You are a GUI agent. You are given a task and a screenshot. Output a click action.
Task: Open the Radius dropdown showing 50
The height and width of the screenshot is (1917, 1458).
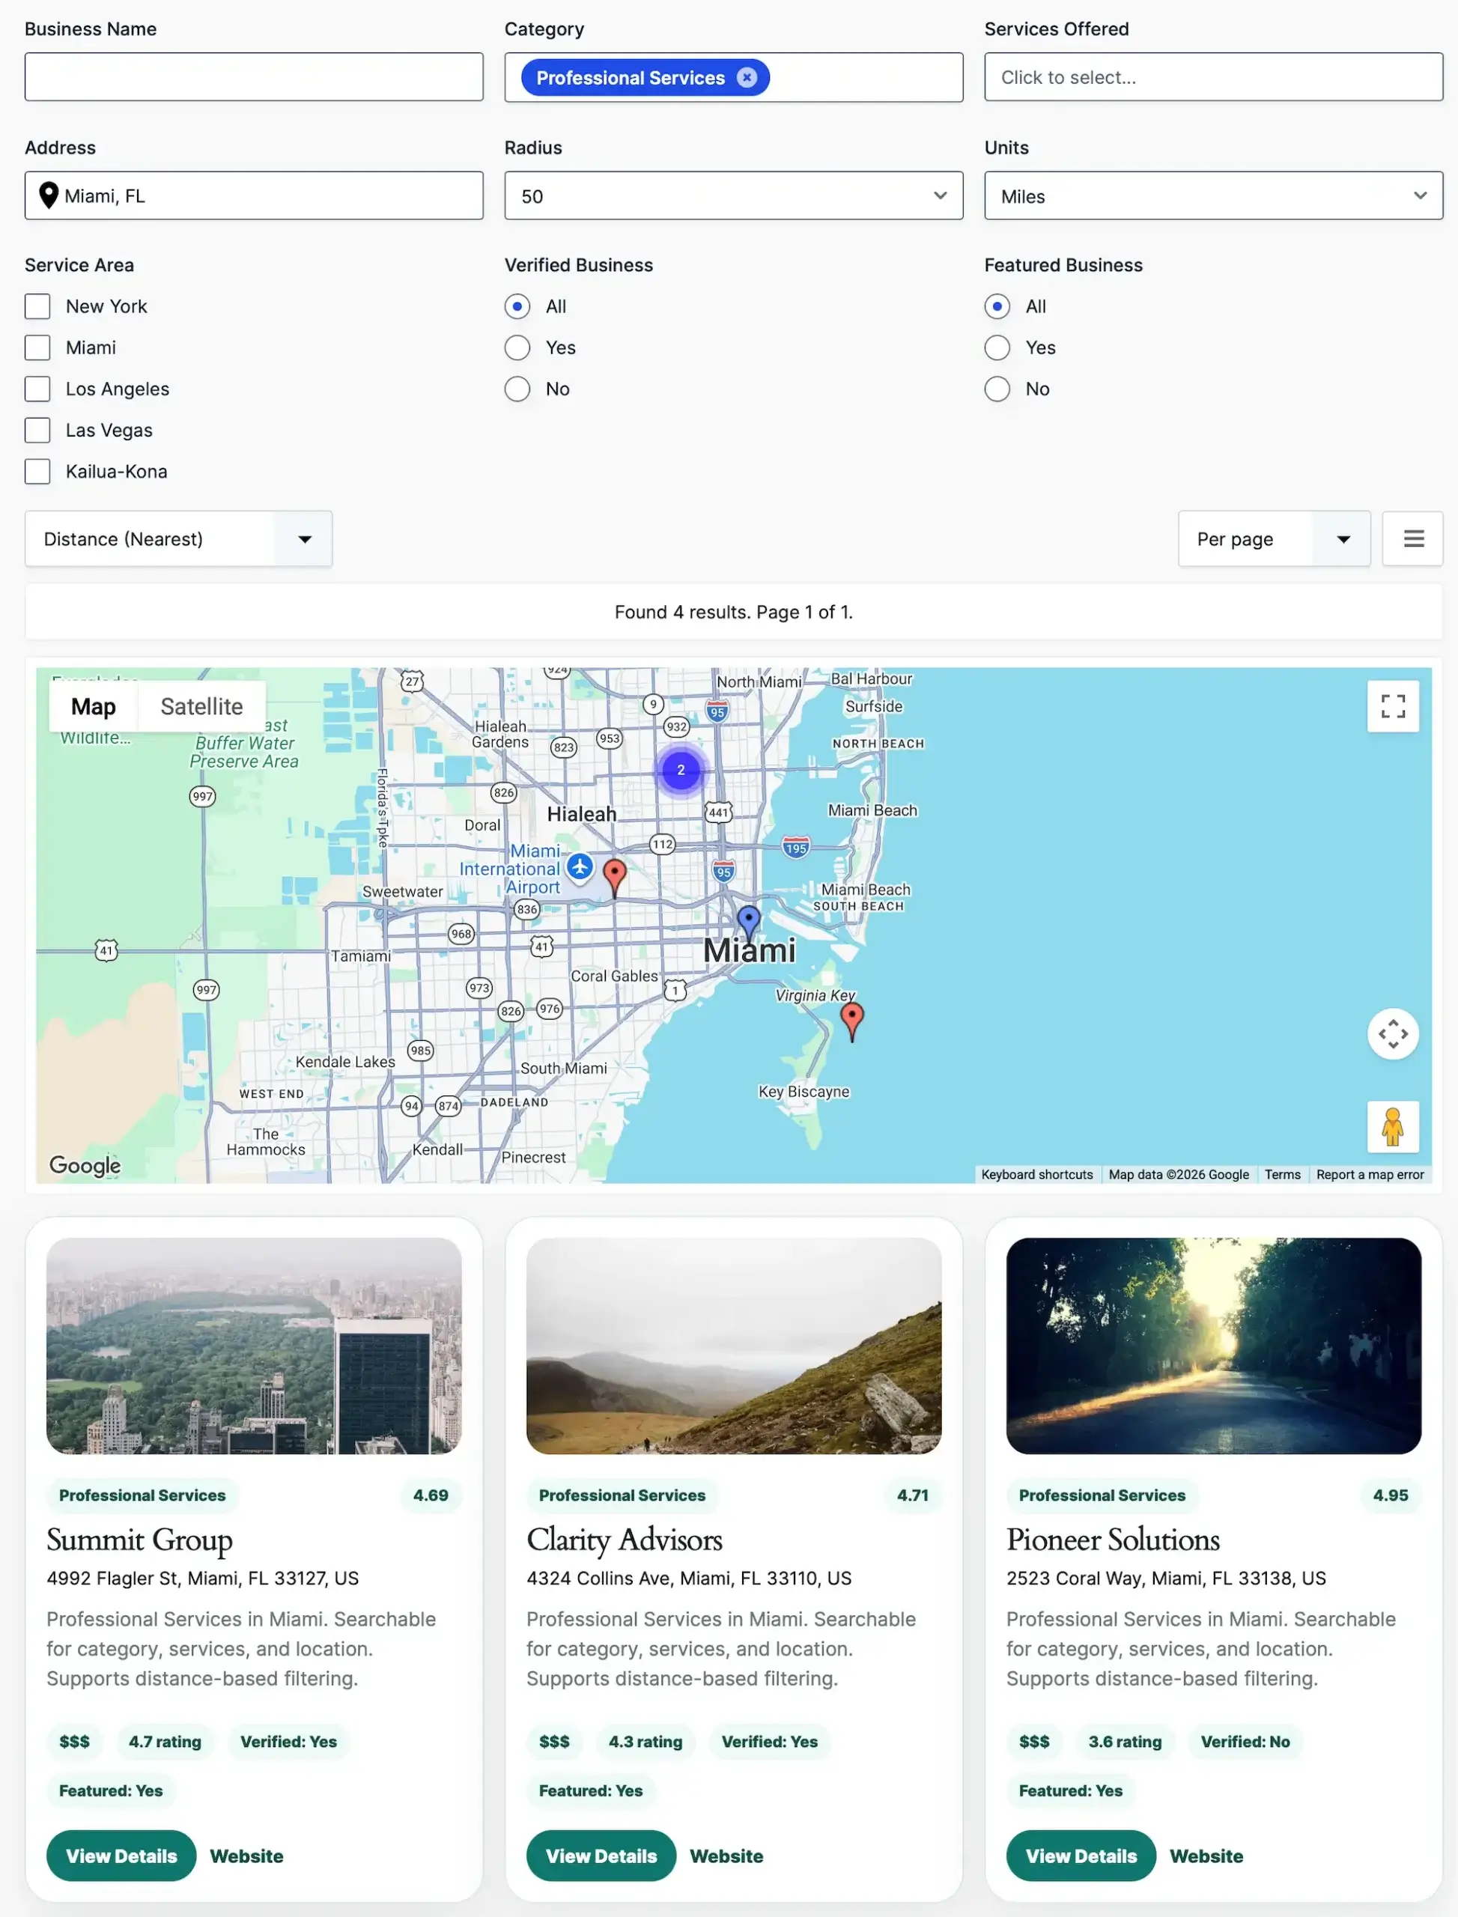click(x=733, y=195)
